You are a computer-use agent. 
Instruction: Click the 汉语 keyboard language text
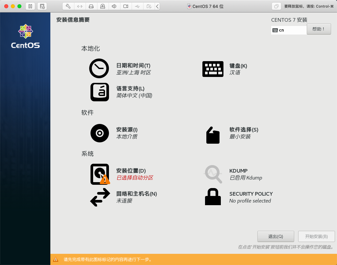tap(235, 73)
